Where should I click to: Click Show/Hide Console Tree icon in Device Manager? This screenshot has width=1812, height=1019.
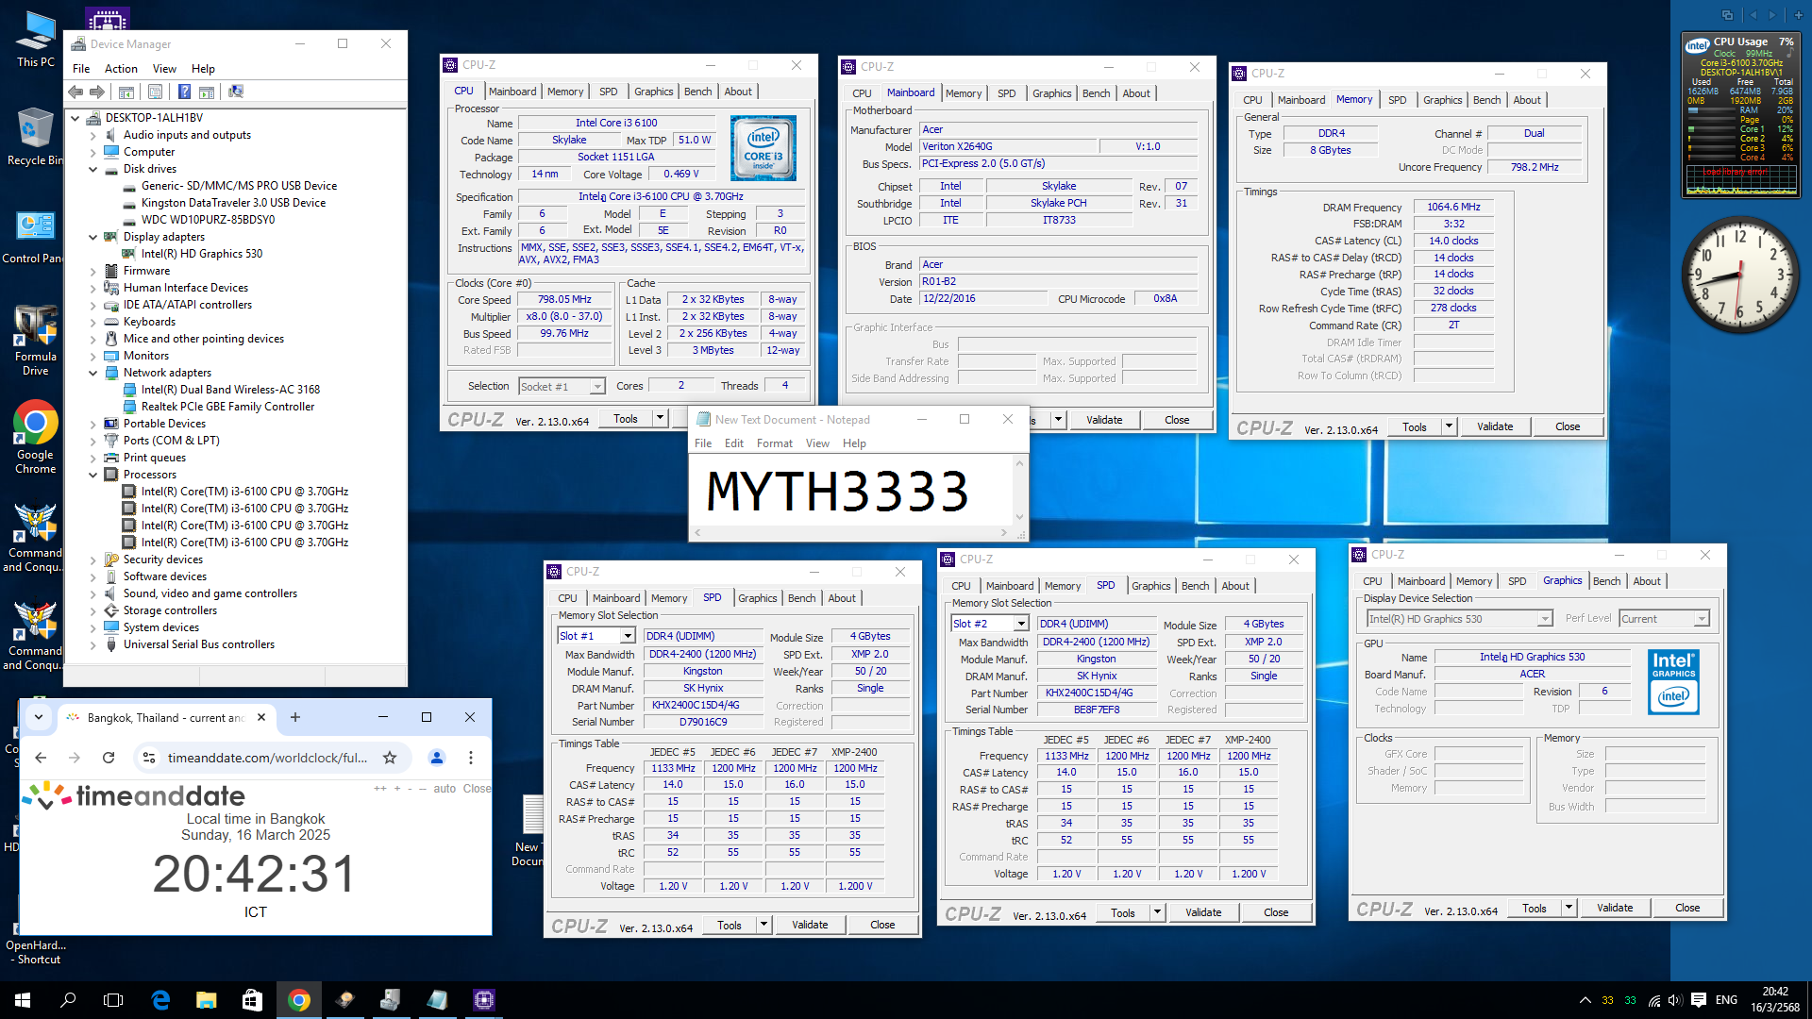[126, 92]
